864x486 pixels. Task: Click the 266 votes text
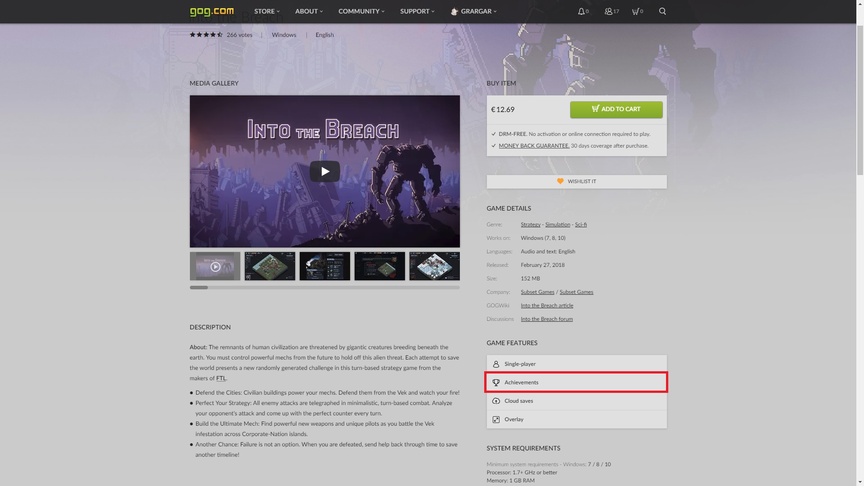(239, 35)
